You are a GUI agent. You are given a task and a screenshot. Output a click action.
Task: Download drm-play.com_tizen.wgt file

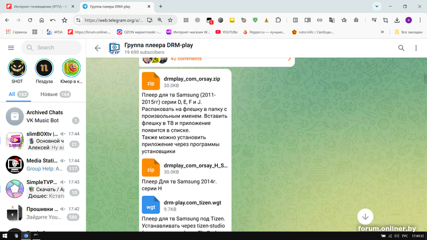[x=151, y=205]
